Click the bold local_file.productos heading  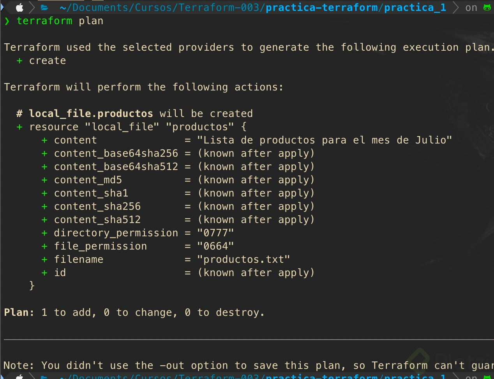[x=91, y=114]
